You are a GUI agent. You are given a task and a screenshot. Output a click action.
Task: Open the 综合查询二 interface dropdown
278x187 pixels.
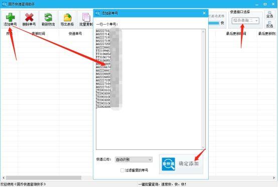pos(245,21)
